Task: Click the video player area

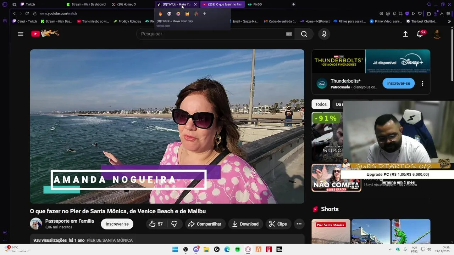Action: tap(167, 126)
